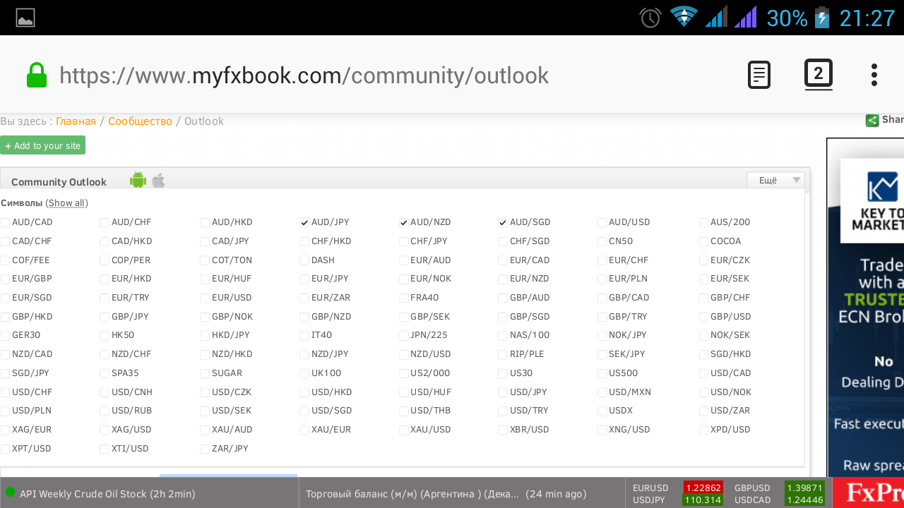Uncheck the AUD/SGD checkbox
904x508 pixels.
coord(503,223)
